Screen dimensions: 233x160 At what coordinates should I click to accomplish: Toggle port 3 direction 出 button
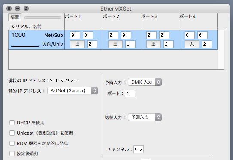tap(154, 44)
